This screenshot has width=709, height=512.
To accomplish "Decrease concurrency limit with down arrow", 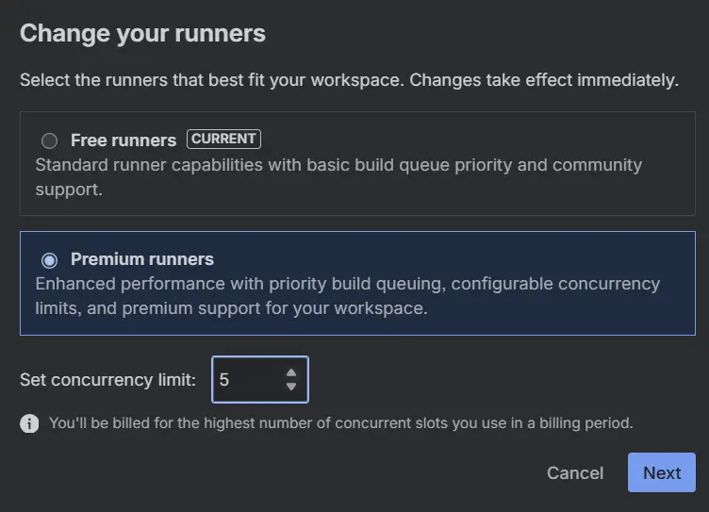I will tap(291, 387).
